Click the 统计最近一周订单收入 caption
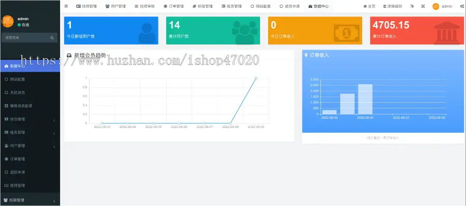Screen dimensions: 466x206 pyautogui.click(x=383, y=138)
